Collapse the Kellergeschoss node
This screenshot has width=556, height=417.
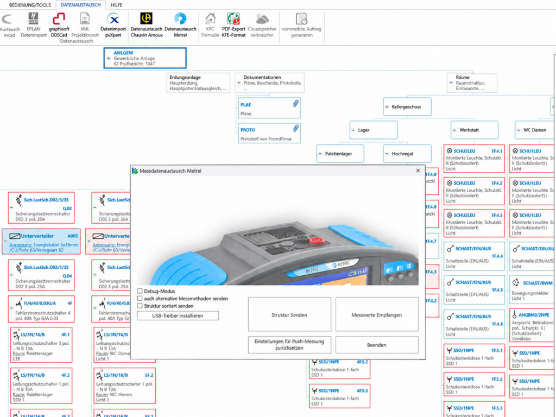point(387,107)
